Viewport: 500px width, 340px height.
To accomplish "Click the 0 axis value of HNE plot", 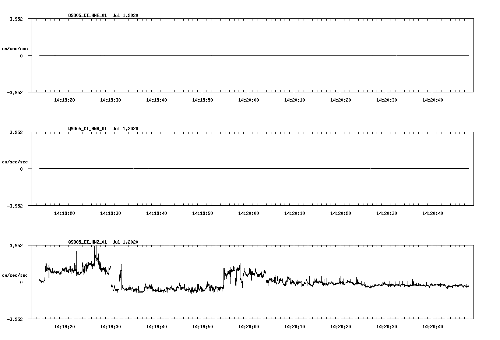I will tap(21, 56).
